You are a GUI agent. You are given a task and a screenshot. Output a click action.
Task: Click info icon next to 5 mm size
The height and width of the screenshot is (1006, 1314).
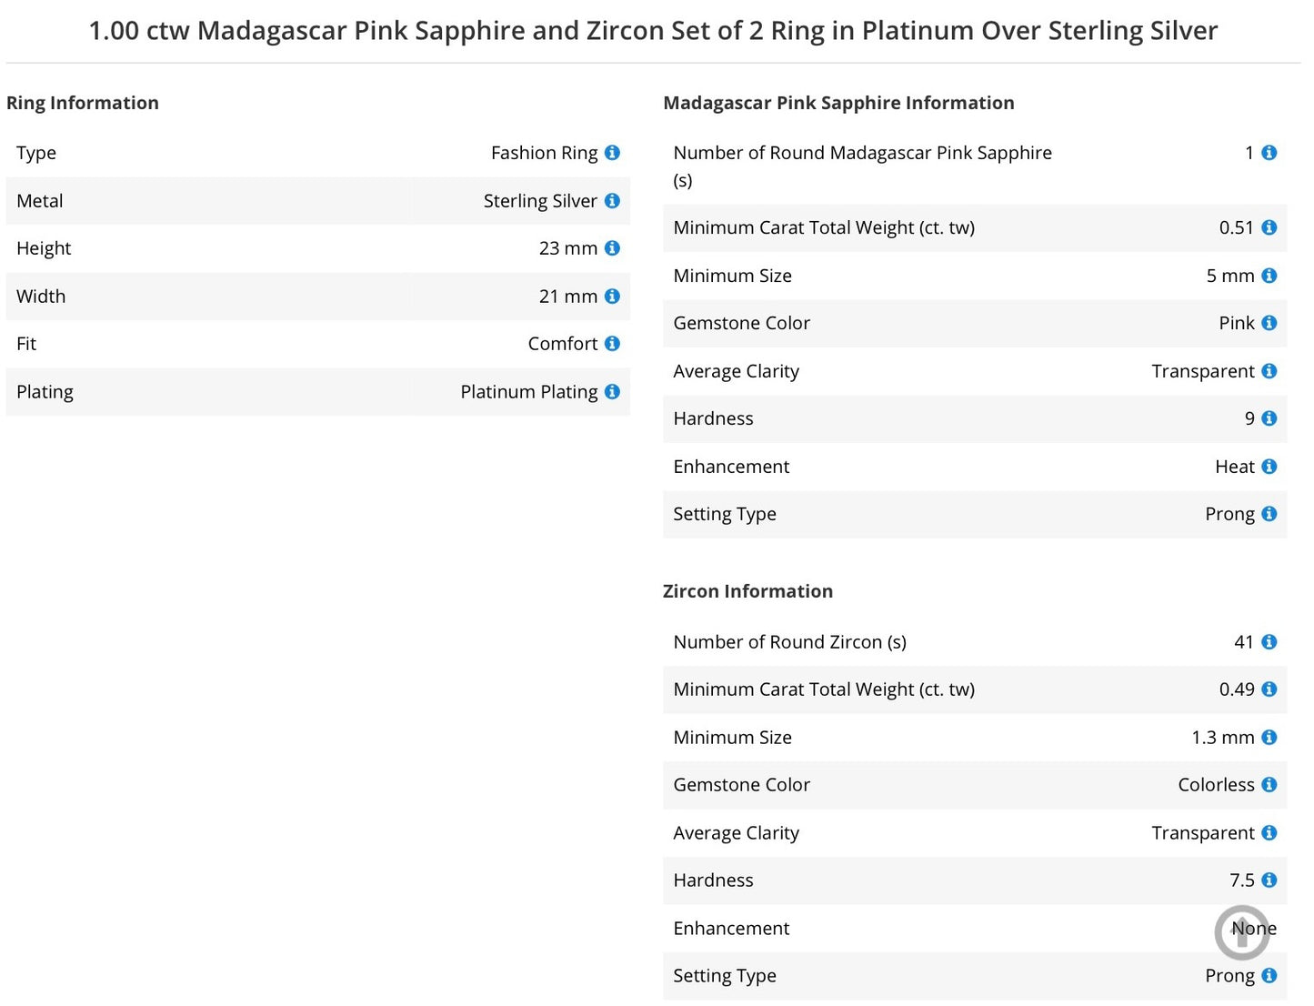pyautogui.click(x=1269, y=276)
